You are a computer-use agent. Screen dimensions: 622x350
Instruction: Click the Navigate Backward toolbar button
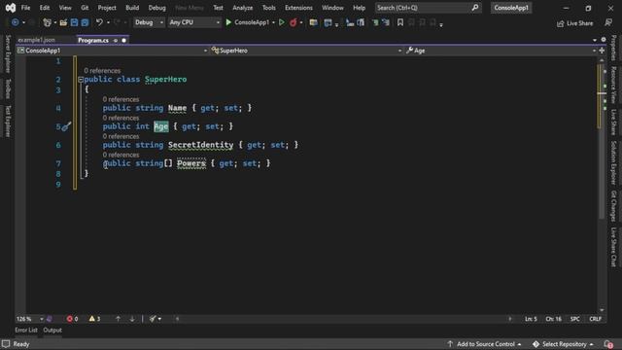coord(16,22)
